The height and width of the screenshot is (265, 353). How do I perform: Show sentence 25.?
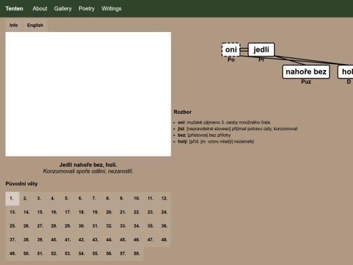coord(12,226)
